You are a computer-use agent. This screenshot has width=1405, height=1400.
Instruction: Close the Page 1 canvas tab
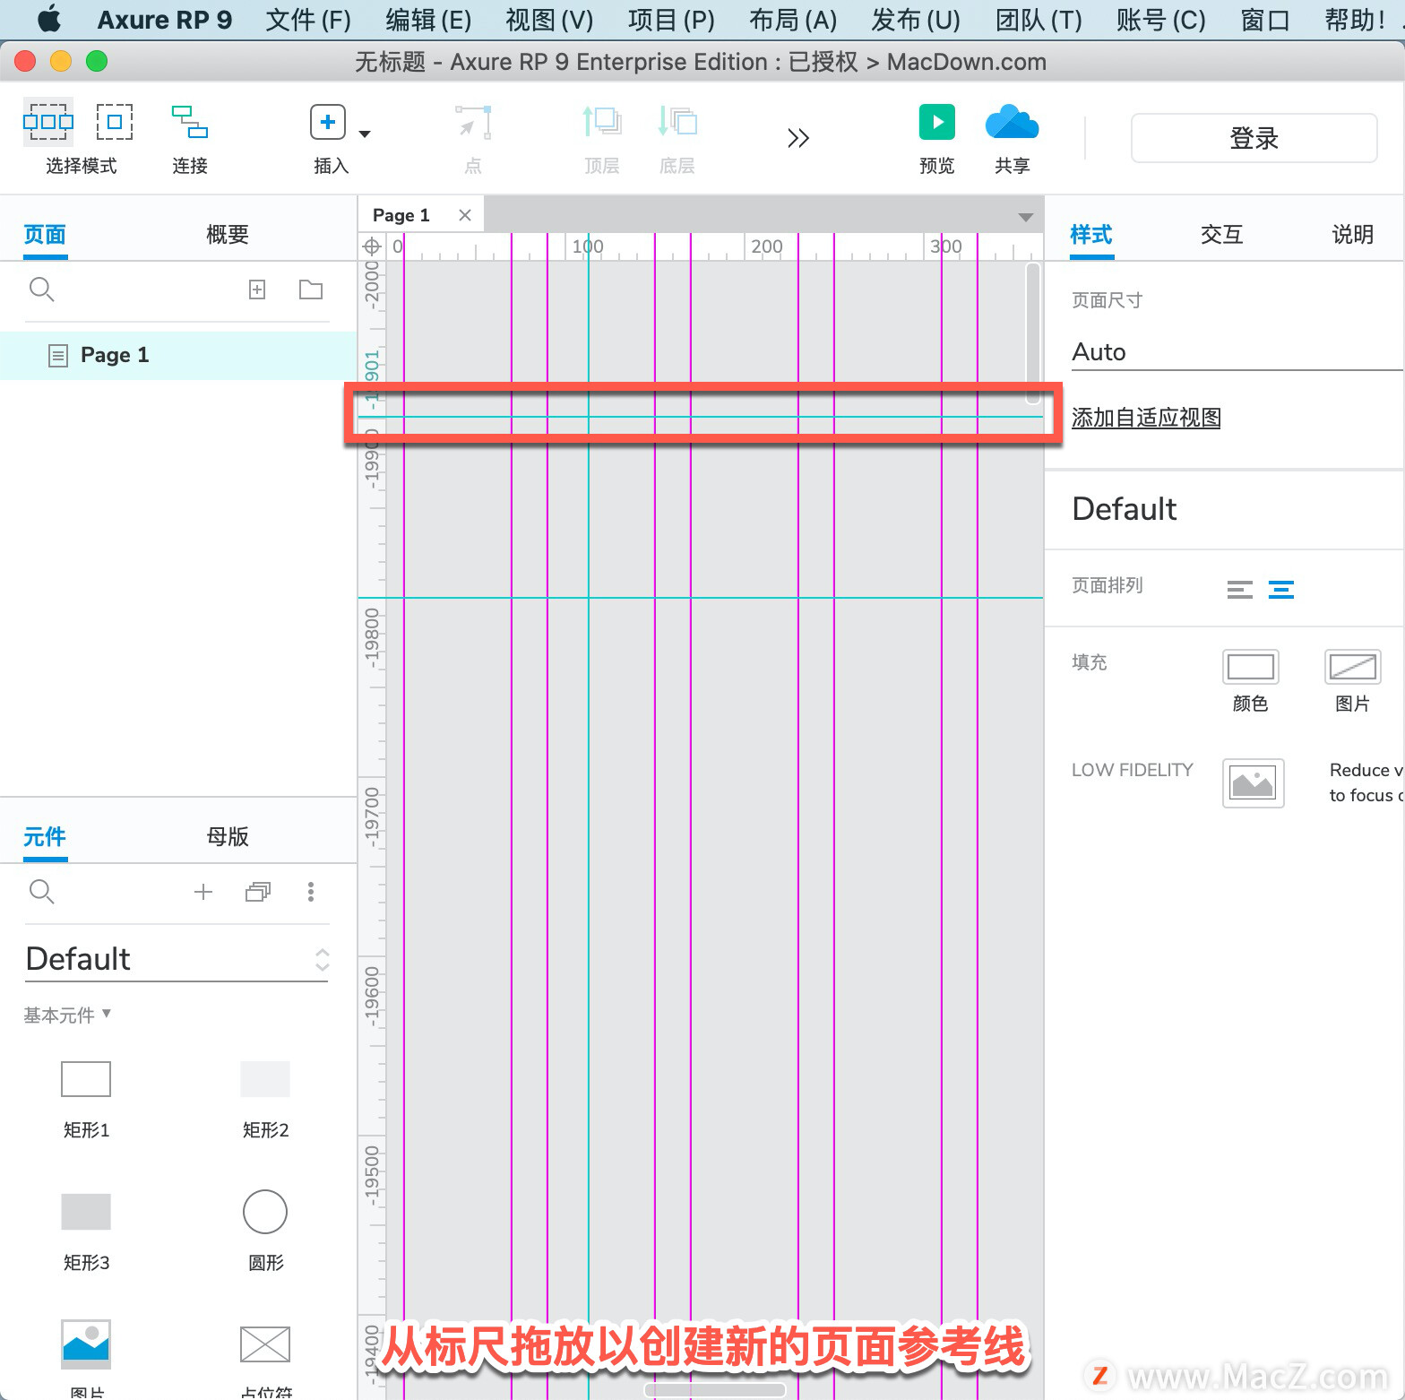[465, 215]
